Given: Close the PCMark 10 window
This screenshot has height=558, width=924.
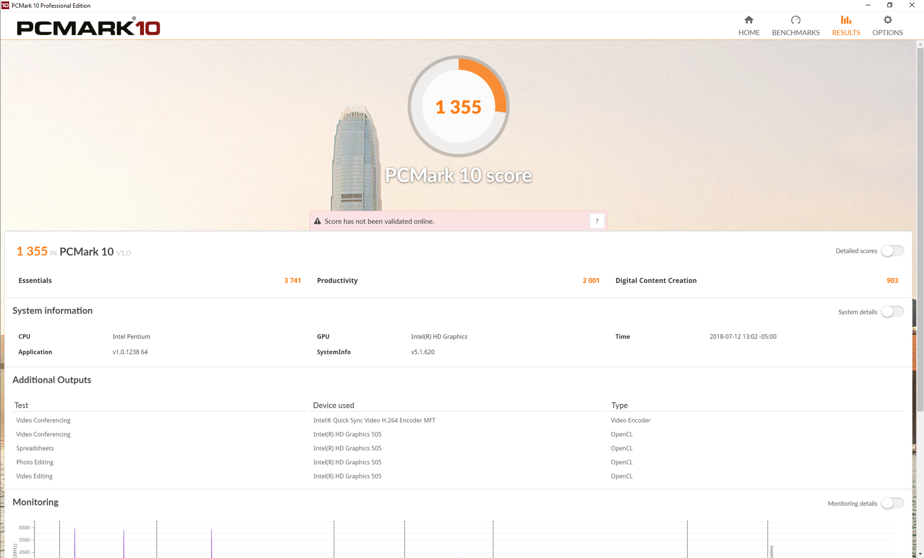Looking at the screenshot, I should click(x=912, y=5).
